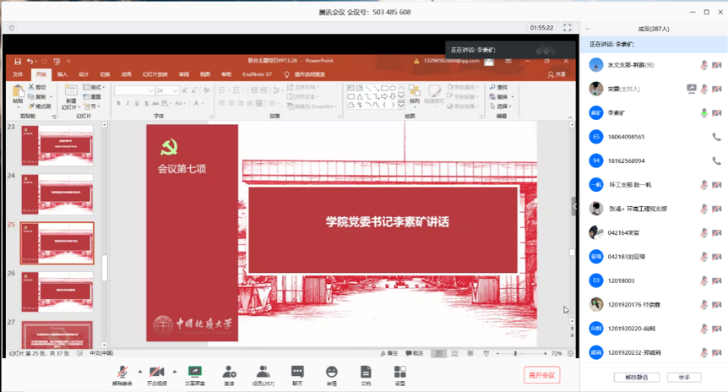Viewport: 728px width, 392px height.
Task: Open meeting settings icon
Action: (x=399, y=372)
